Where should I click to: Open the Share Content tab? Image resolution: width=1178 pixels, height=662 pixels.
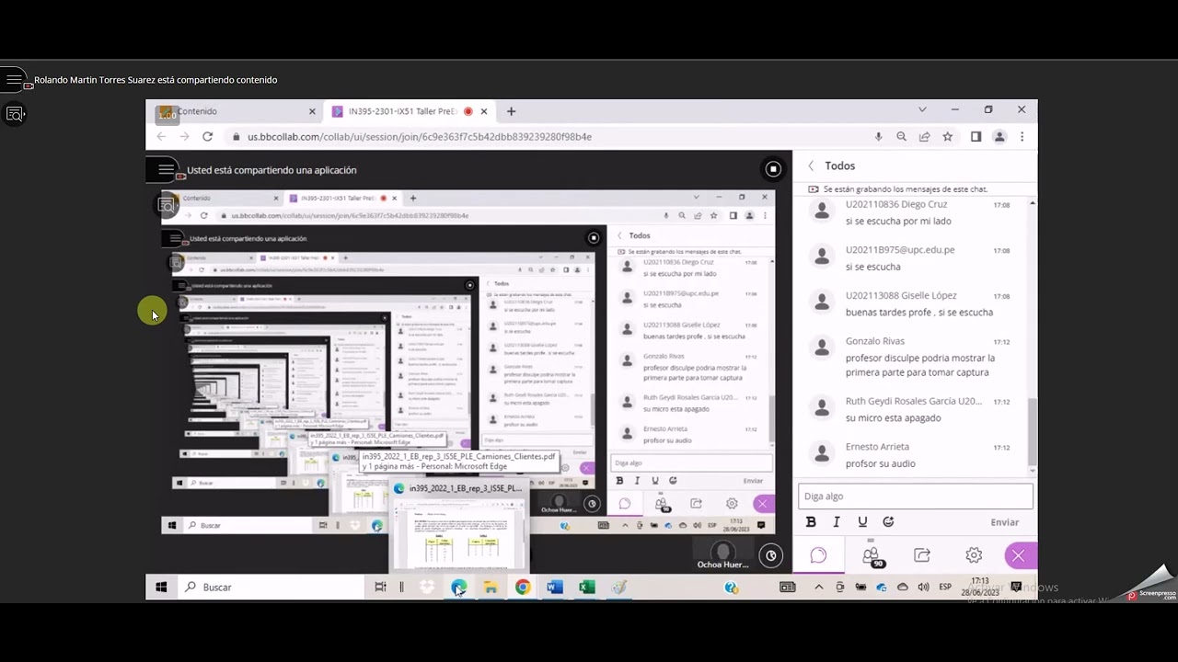coord(922,555)
